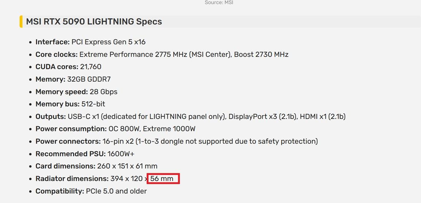Viewport: 421px width, 203px height.
Task: Click the "Card dimensions:" bold label
Action: (x=65, y=166)
